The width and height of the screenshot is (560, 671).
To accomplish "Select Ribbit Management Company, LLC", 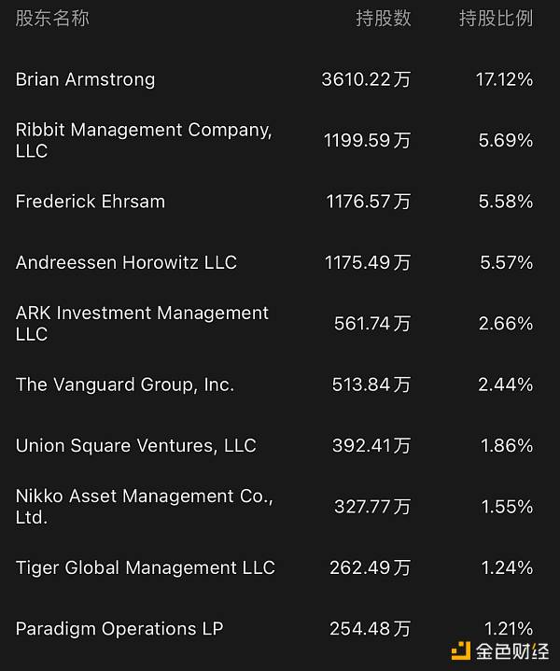I will [x=144, y=140].
